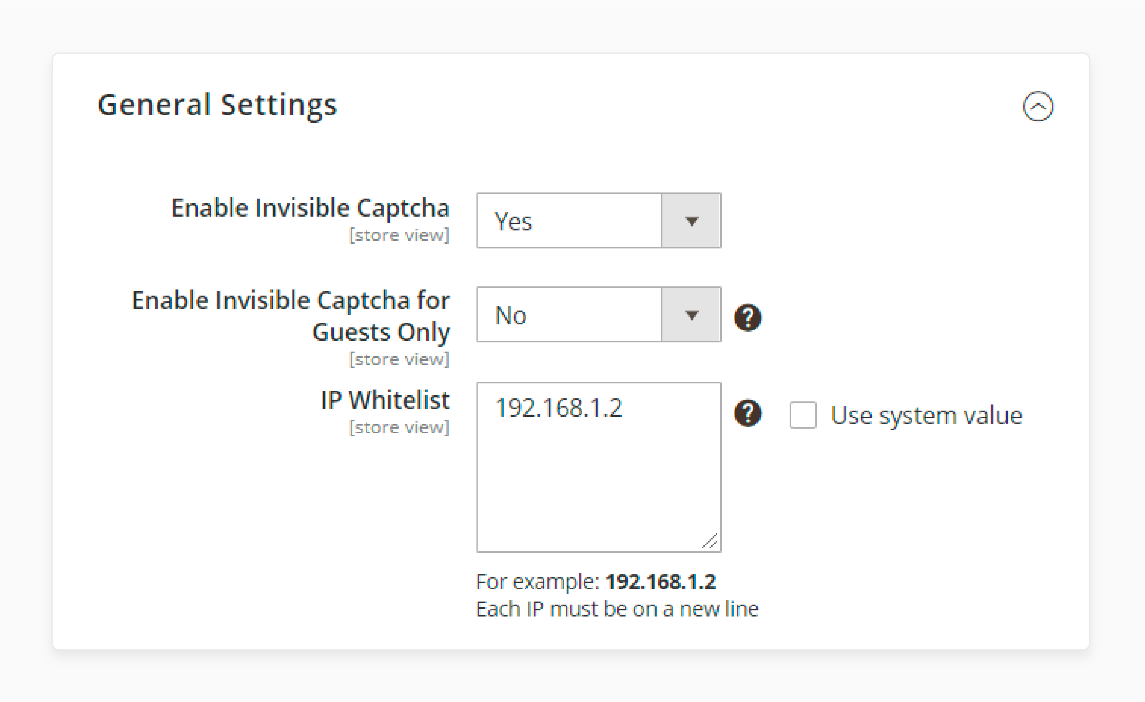1145x702 pixels.
Task: Click the IP Whitelist label
Action: point(385,400)
